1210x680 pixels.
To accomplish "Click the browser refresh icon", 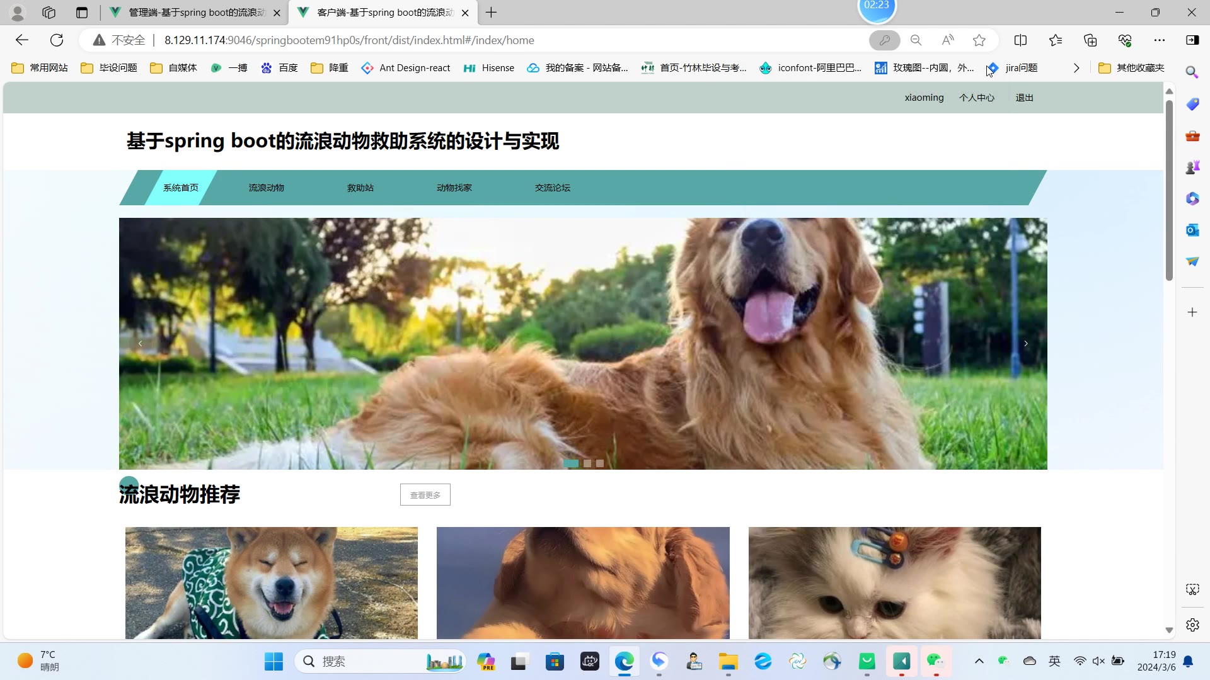I will point(57,40).
